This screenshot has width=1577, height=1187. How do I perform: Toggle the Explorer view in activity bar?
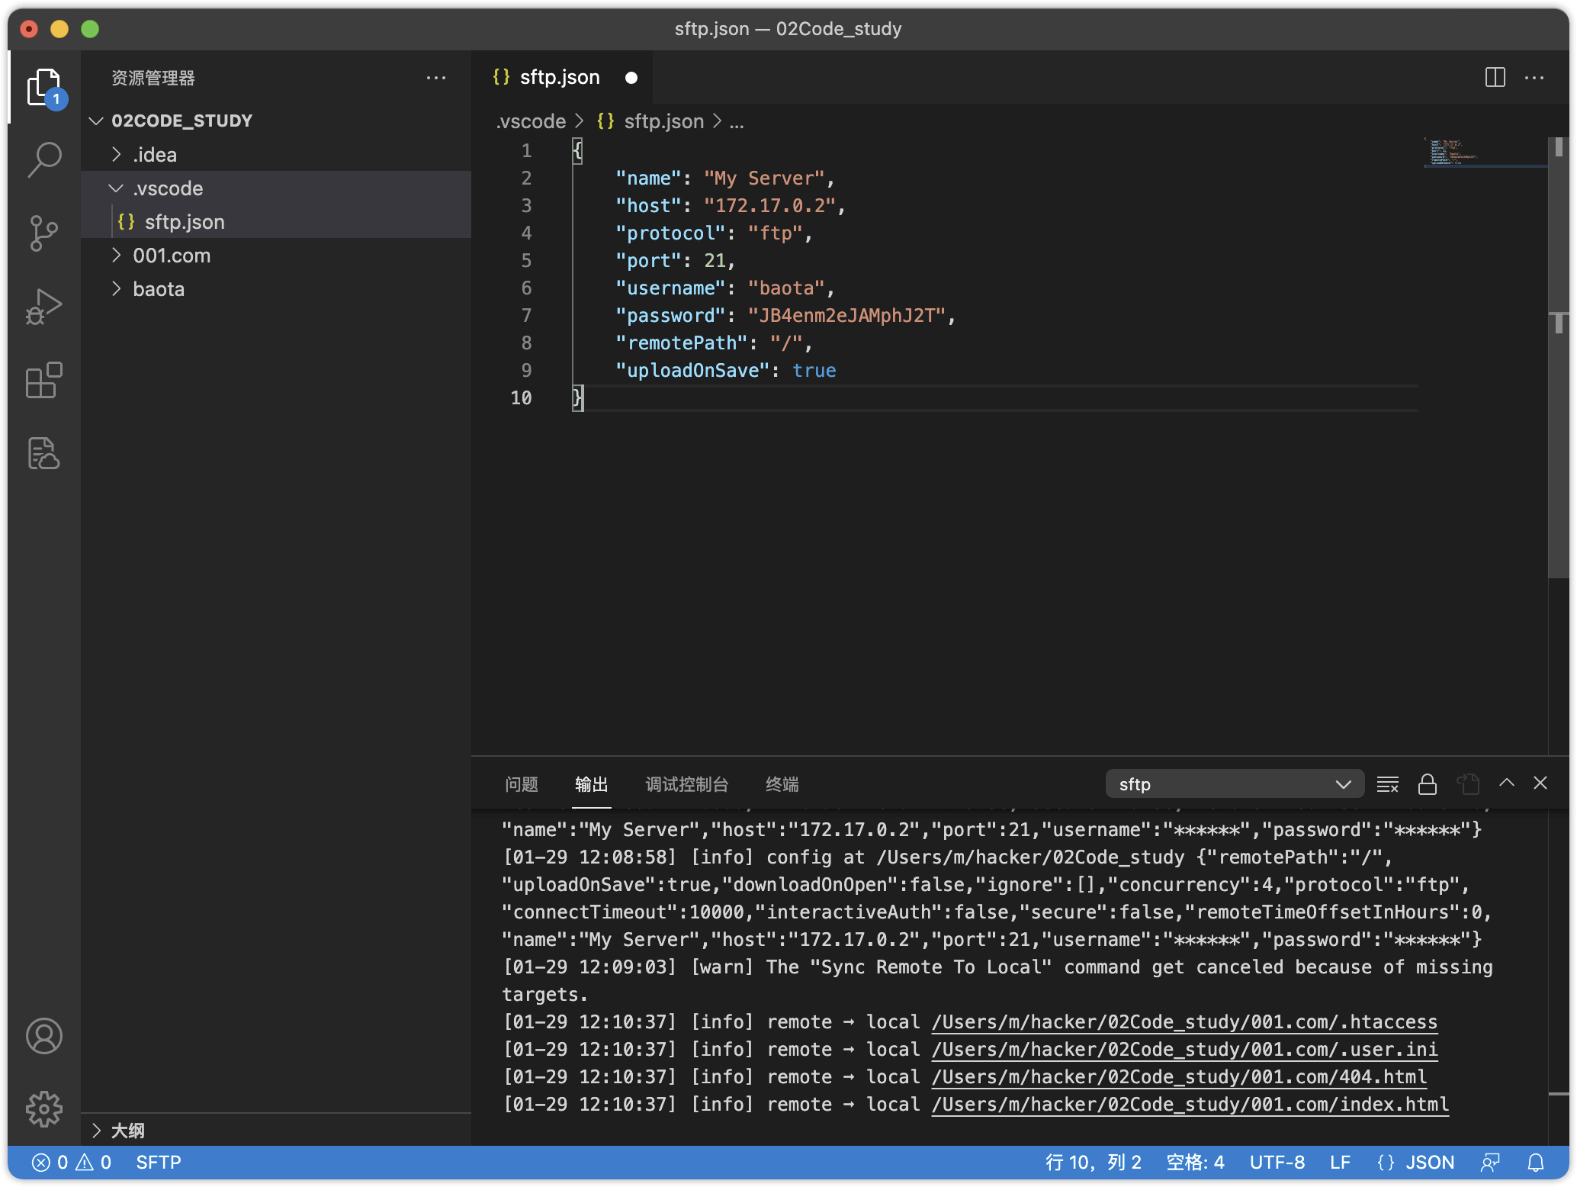tap(44, 87)
